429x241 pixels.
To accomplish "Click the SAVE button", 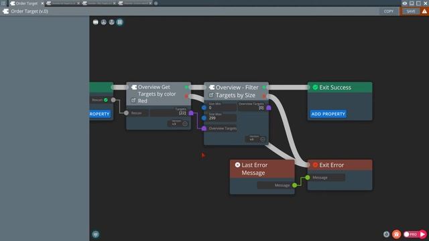I will (x=411, y=11).
